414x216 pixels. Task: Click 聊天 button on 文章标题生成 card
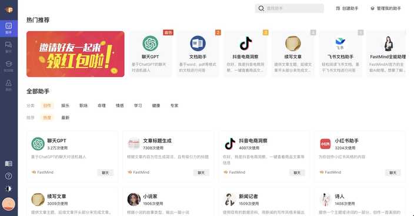pos(201,173)
